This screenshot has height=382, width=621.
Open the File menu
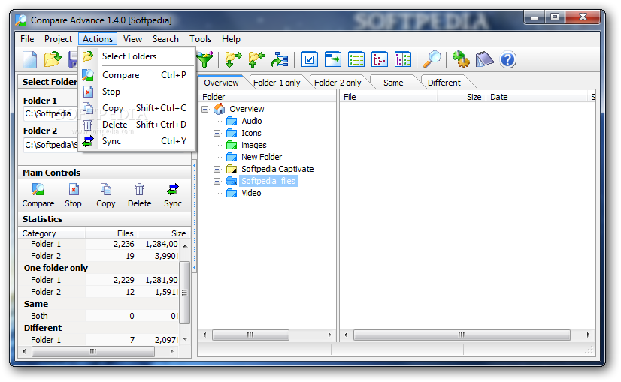pos(27,39)
